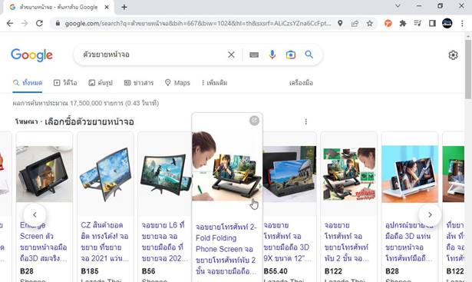Toggle the Chrome side panel

[x=432, y=23]
